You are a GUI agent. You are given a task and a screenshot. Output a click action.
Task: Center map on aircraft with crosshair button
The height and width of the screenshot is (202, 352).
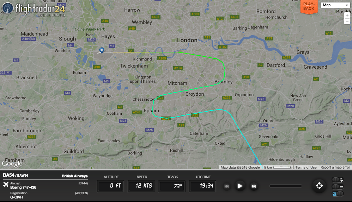click(x=319, y=186)
